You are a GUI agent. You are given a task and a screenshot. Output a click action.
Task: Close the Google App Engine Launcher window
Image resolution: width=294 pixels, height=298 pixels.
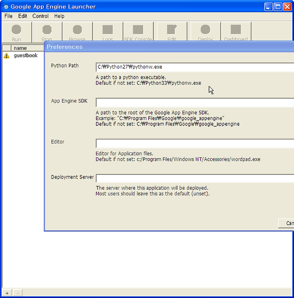click(287, 7)
